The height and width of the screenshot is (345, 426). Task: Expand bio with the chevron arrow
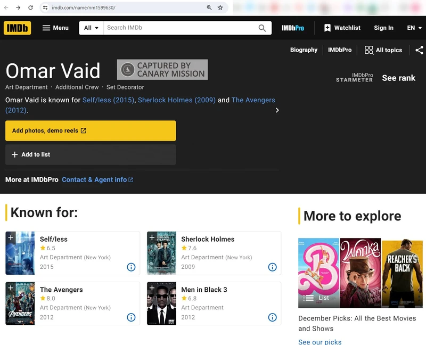tap(277, 110)
